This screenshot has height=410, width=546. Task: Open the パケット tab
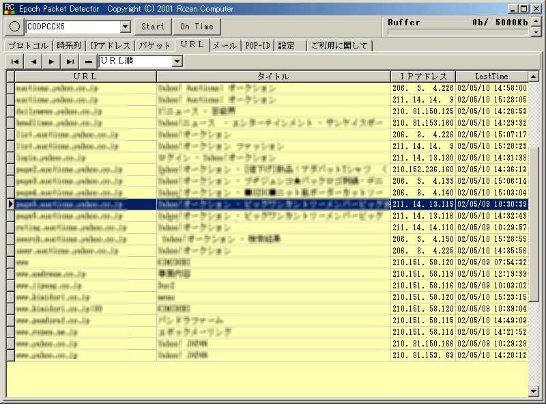[x=155, y=46]
